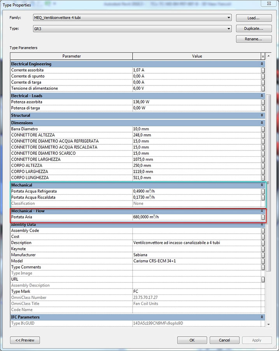Screen dimensions: 279x351
Task: Click associate button for Corrente assorbita
Action: (x=263, y=70)
